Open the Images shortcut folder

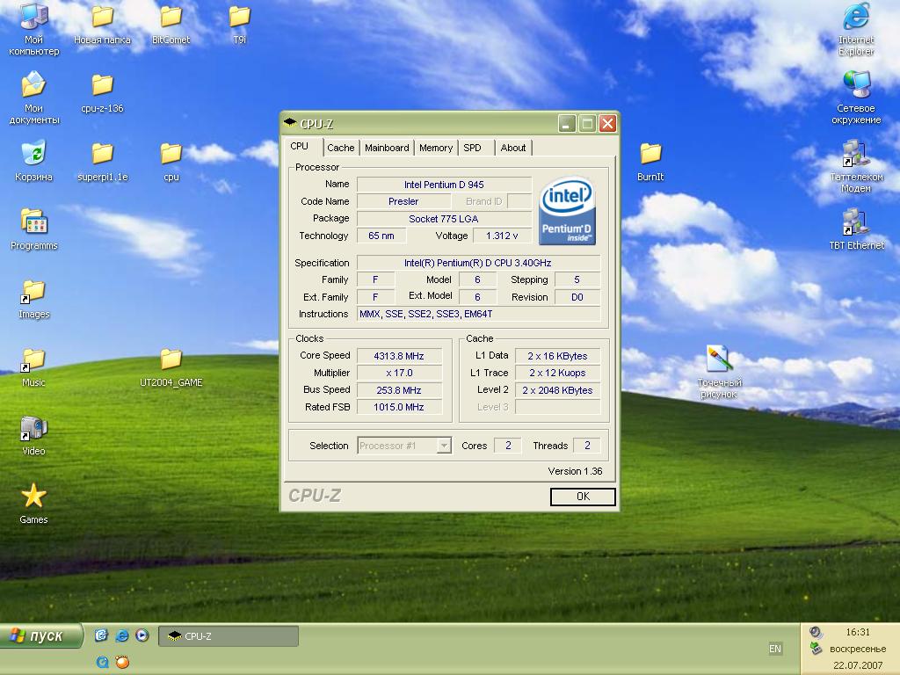(34, 300)
